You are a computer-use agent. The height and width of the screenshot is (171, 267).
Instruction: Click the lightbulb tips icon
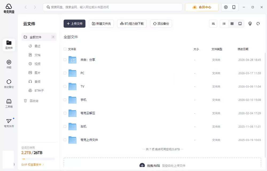[250, 24]
